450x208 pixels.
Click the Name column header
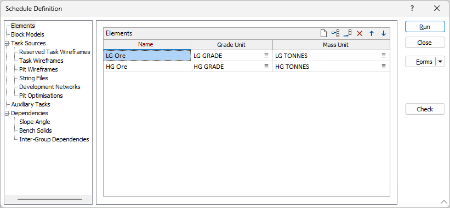(147, 45)
